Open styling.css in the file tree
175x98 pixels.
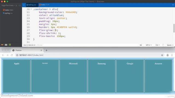[x=8, y=13]
